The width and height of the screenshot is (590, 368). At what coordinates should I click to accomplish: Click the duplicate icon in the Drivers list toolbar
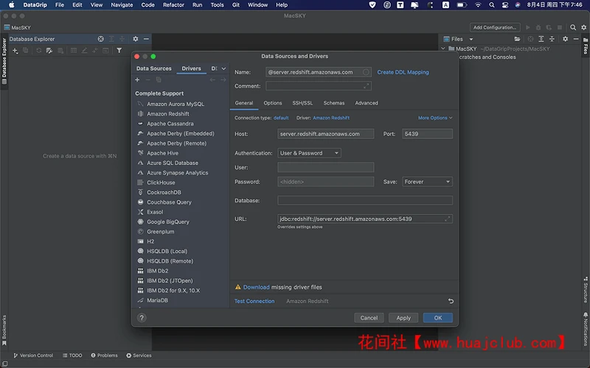(x=159, y=79)
